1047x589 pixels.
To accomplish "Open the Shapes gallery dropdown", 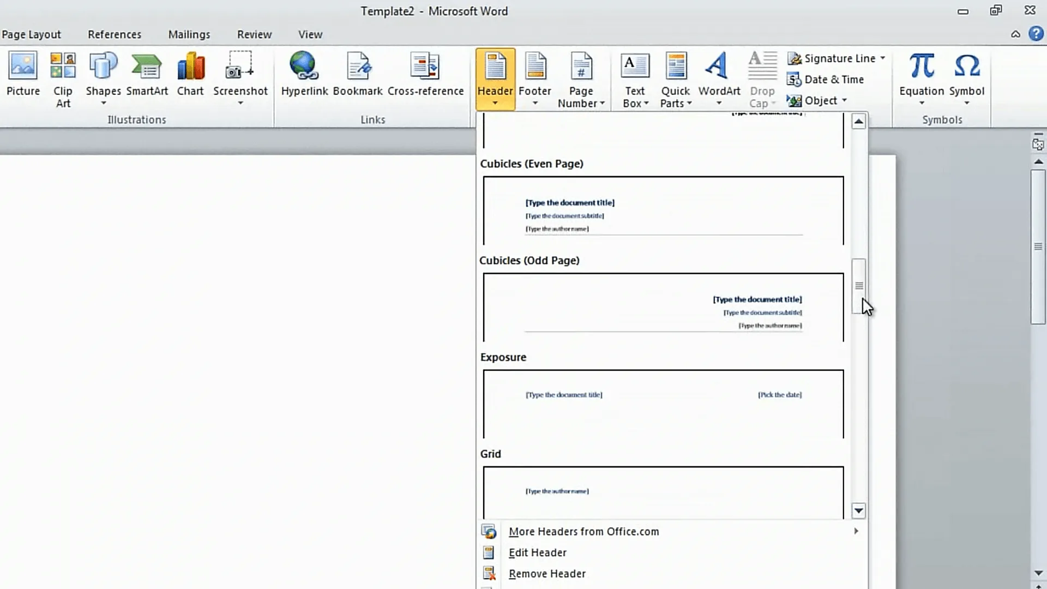I will click(103, 103).
